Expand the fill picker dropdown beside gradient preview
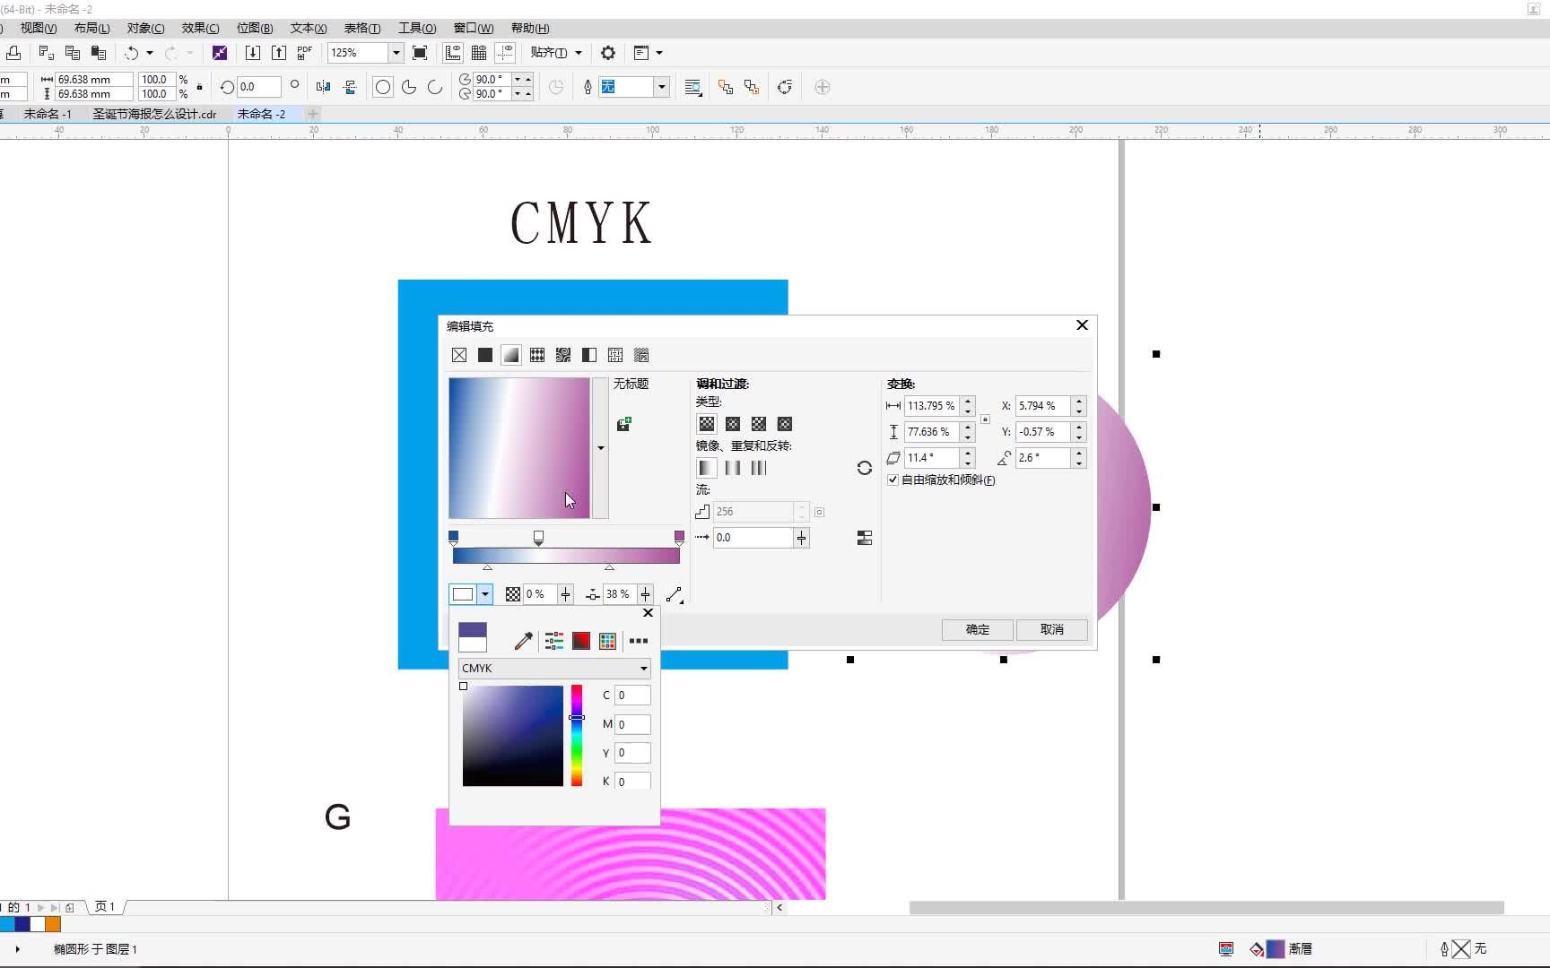Screen dimensions: 1550x968 [x=600, y=448]
